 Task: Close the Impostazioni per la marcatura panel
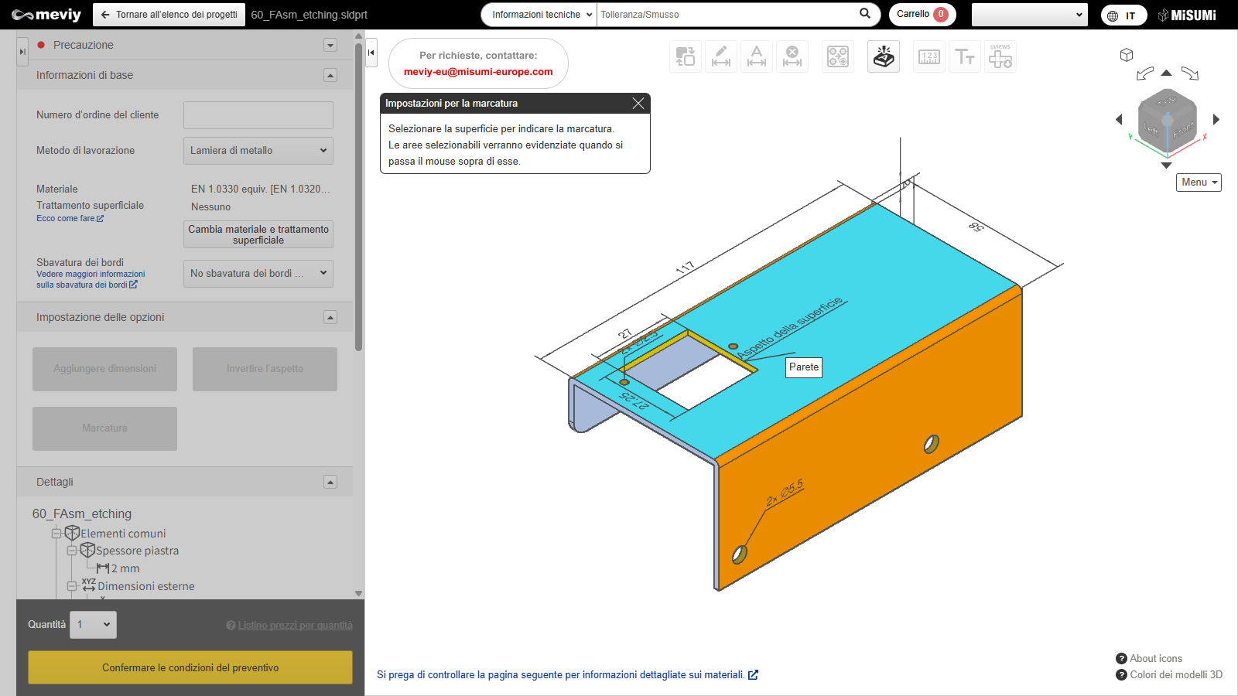pyautogui.click(x=638, y=104)
